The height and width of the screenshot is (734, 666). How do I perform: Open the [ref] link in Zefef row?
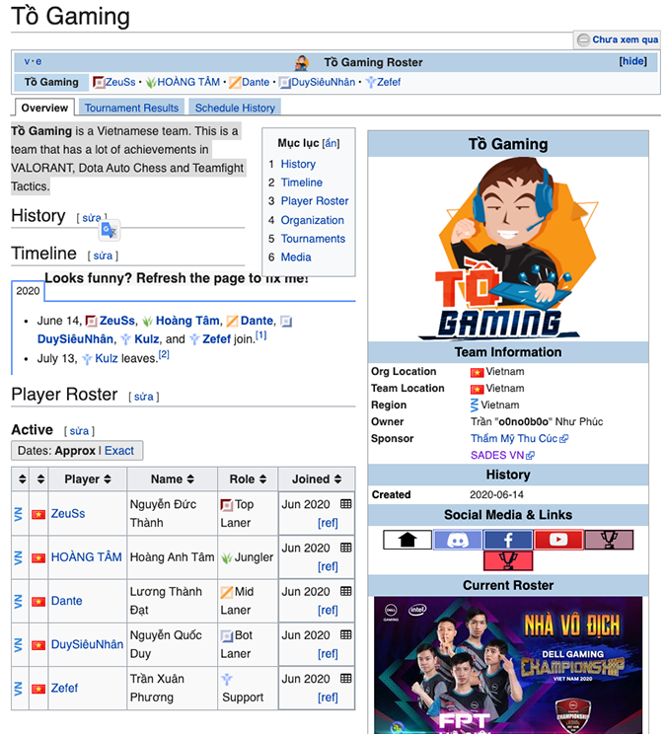coord(328,697)
